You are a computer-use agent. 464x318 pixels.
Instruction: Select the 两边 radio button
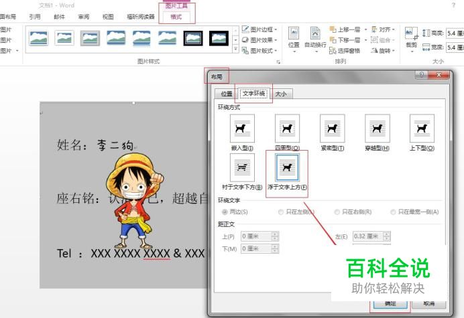225,212
